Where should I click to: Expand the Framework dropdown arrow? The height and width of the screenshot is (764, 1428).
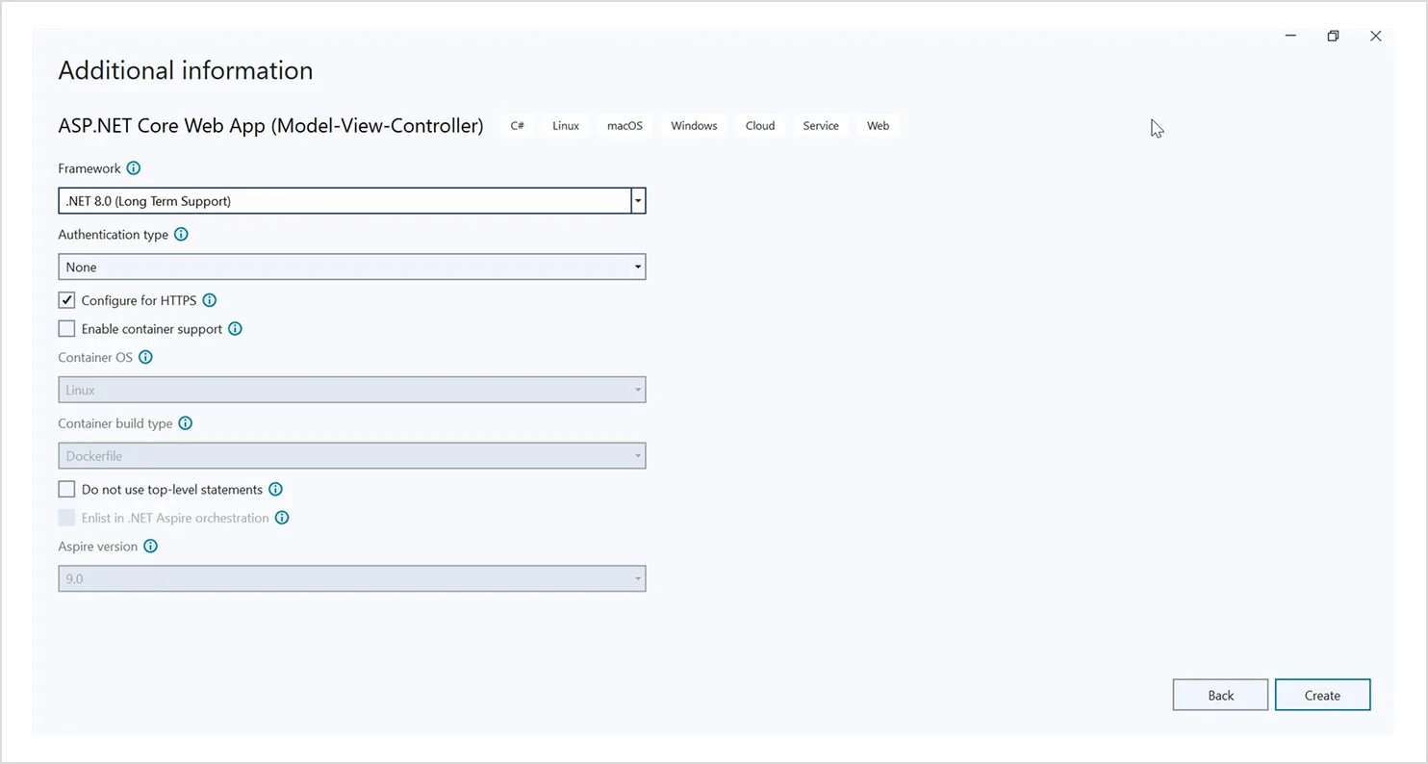[638, 200]
